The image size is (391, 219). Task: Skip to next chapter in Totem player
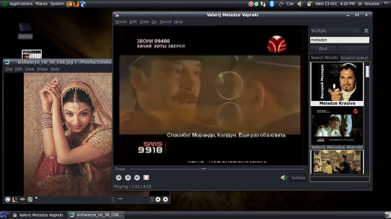click(137, 177)
